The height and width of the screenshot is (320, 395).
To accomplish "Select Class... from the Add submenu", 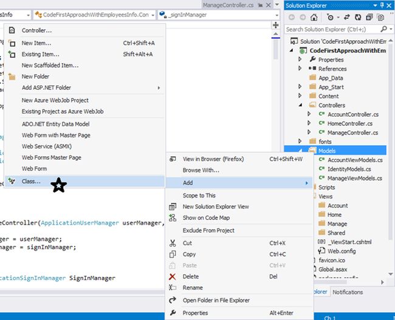I will coord(84,182).
